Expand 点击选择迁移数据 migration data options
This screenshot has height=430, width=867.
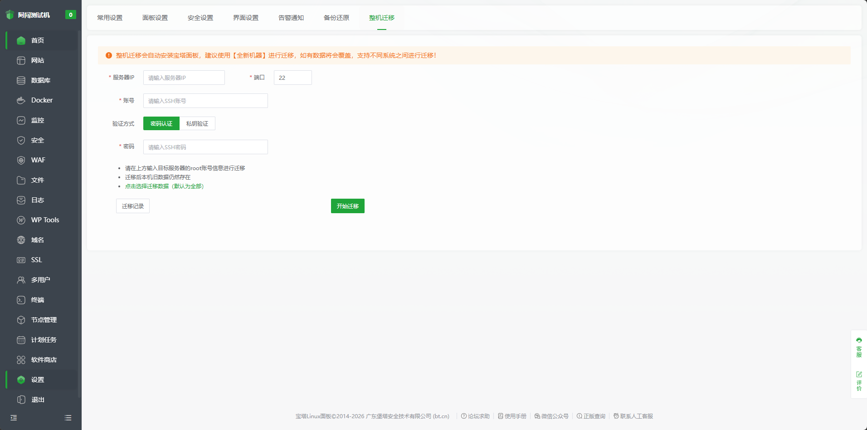pyautogui.click(x=146, y=186)
